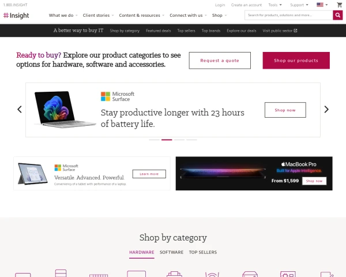Open the US flag country selector
This screenshot has height=277, width=346.
pyautogui.click(x=322, y=5)
